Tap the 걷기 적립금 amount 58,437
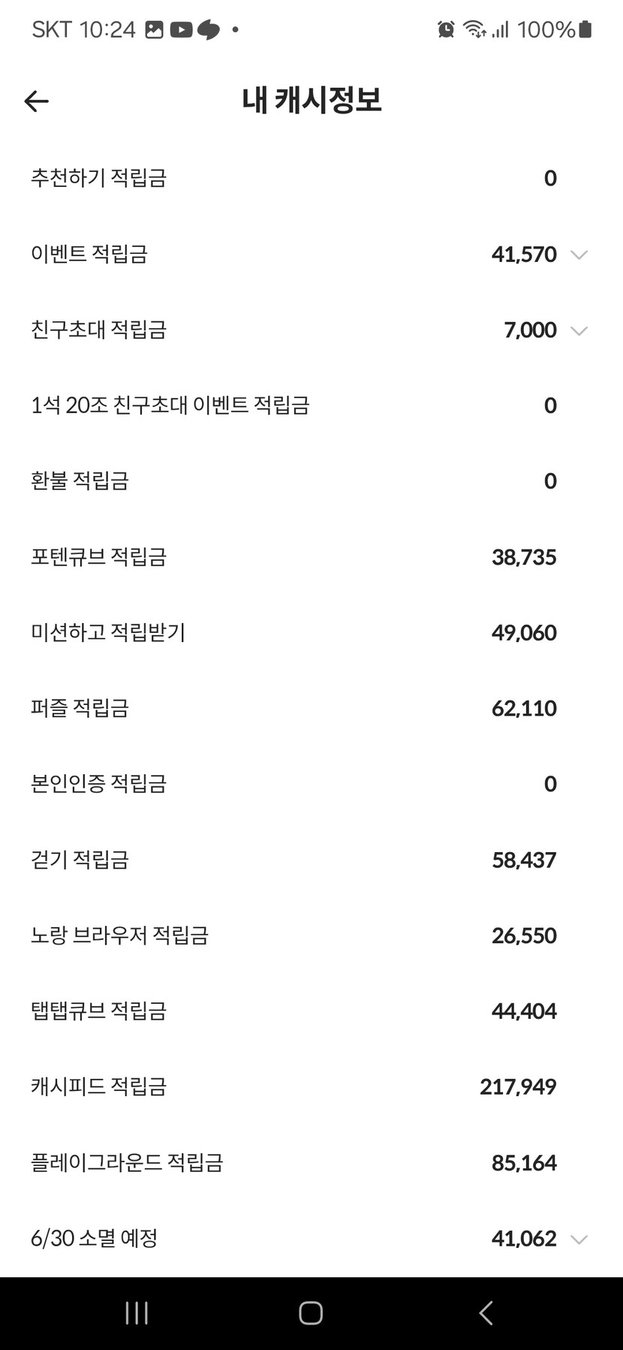The height and width of the screenshot is (1350, 623). (524, 860)
